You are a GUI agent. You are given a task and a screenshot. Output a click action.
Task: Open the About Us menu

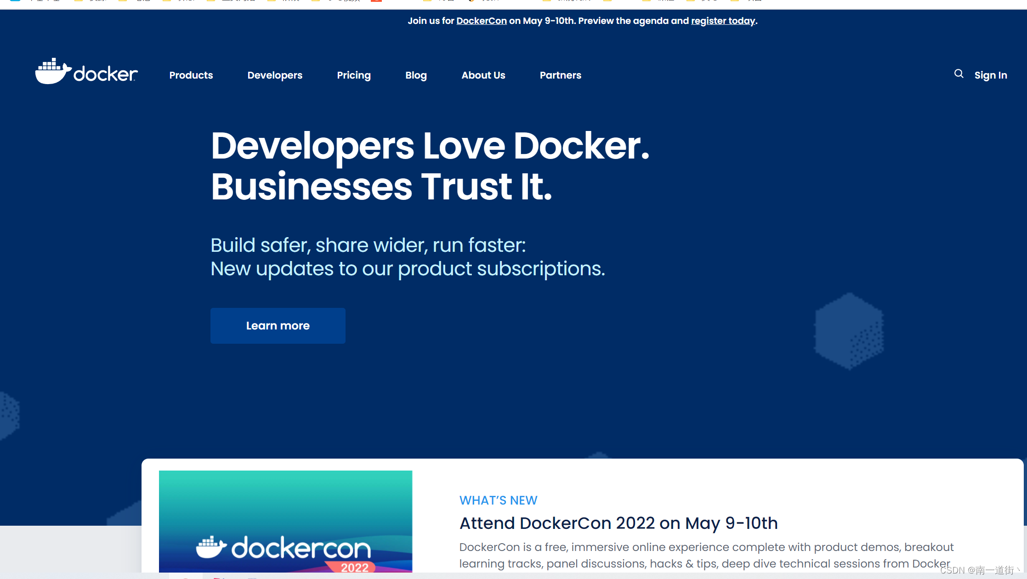pos(483,75)
